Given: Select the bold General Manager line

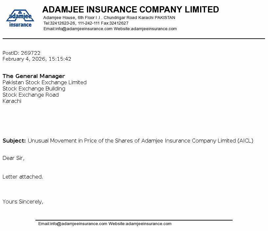Looking at the screenshot, I should [34, 76].
